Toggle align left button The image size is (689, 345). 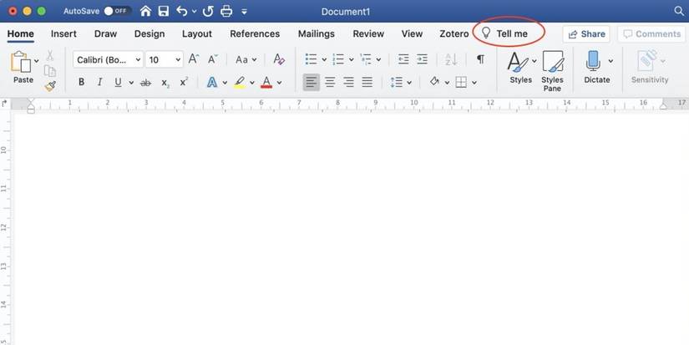coord(312,82)
